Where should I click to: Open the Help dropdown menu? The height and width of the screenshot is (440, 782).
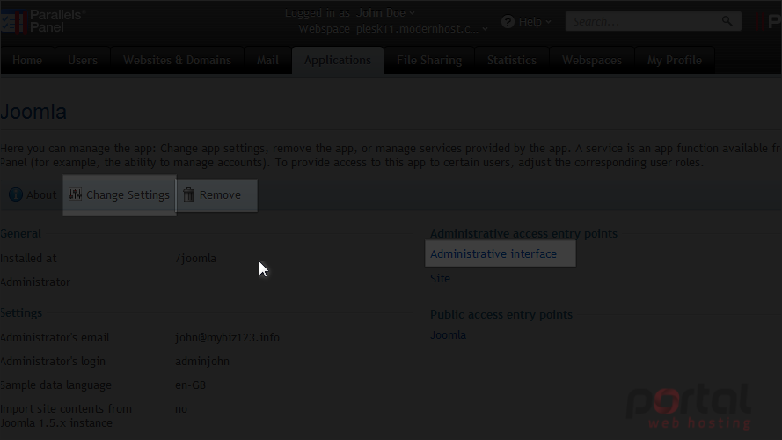[534, 21]
